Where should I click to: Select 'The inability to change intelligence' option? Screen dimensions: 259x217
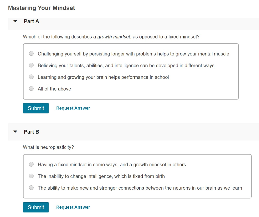click(31, 176)
